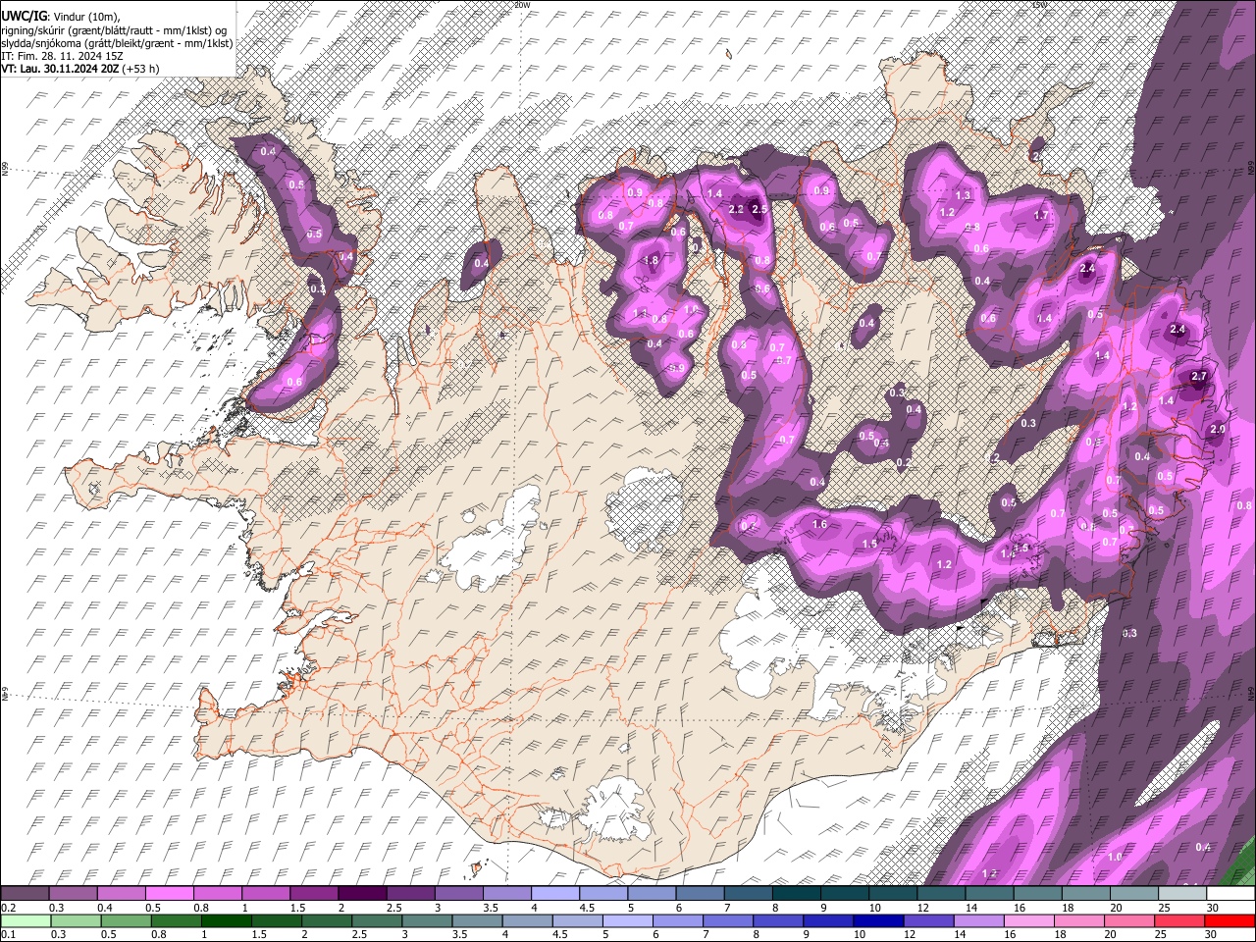
Task: Click the 'VT: Lau. 30.11.2024 20Z' valid time
Action: click(60, 69)
